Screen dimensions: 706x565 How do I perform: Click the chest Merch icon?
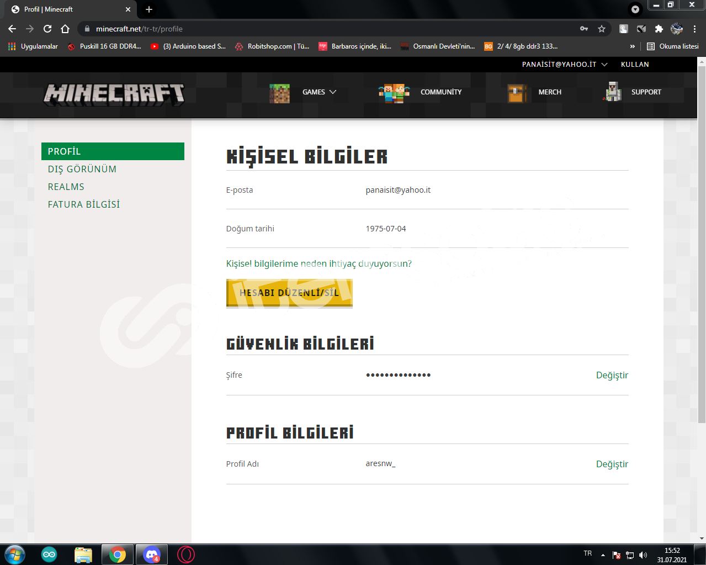pos(517,93)
